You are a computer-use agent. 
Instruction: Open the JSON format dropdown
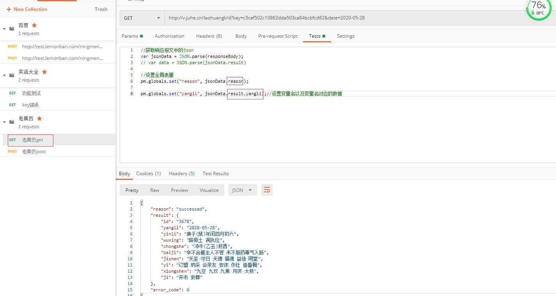point(242,190)
